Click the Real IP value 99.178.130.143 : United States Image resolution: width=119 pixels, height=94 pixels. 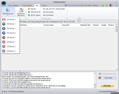pyautogui.click(x=54, y=9)
